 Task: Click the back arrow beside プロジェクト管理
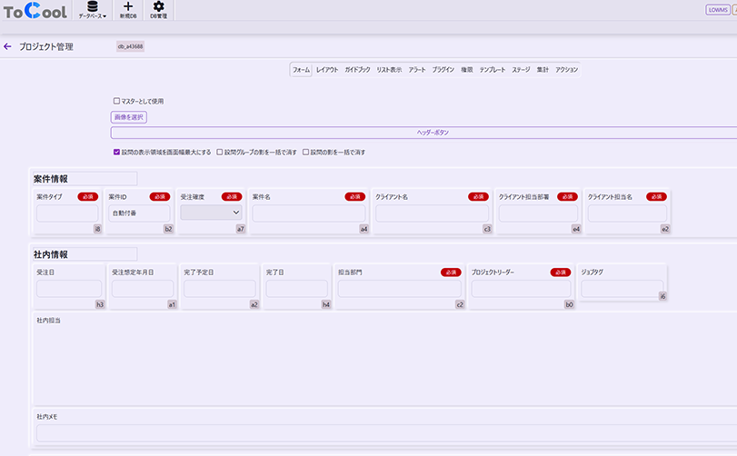8,46
